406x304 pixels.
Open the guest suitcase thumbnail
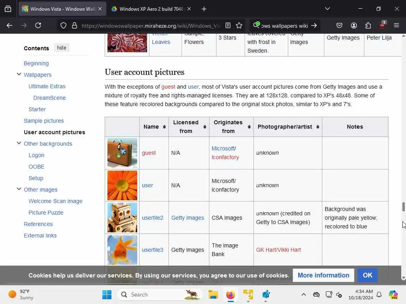(x=122, y=153)
